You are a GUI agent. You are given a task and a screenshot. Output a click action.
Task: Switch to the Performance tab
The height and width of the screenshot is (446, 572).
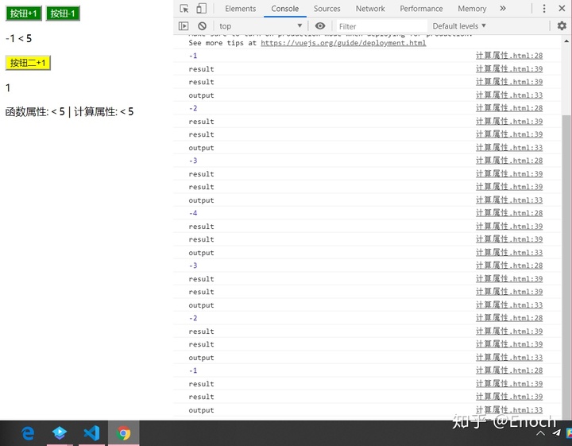pyautogui.click(x=421, y=9)
